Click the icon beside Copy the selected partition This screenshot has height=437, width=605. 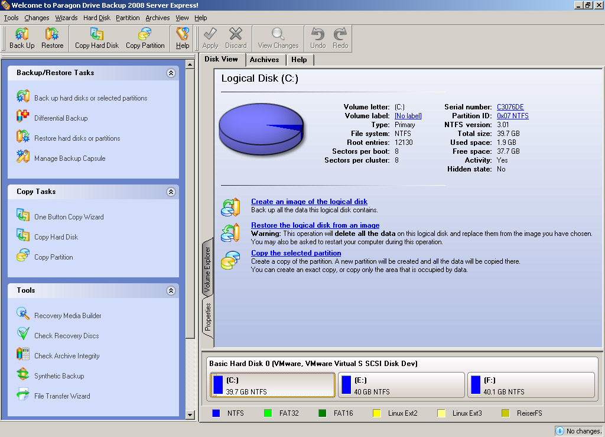pos(231,260)
